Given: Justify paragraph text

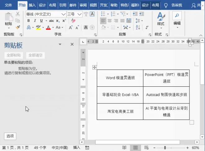Looking at the screenshot, I should click(122, 21).
